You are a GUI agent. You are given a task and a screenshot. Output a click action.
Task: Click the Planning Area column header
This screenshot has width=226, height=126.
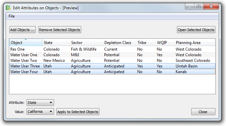pos(195,42)
